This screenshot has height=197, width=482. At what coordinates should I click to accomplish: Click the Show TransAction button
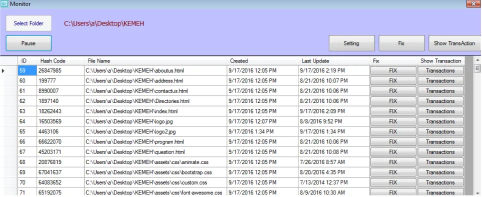click(454, 43)
